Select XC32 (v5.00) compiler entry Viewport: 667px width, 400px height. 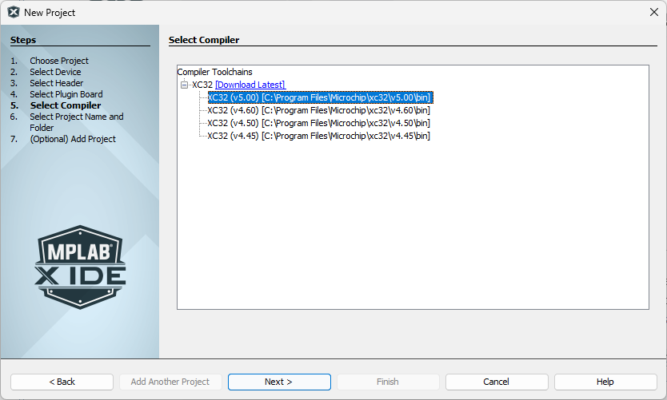pyautogui.click(x=320, y=97)
